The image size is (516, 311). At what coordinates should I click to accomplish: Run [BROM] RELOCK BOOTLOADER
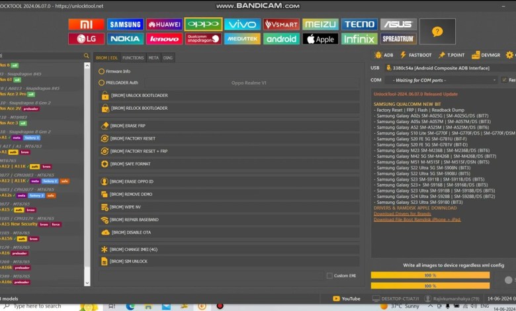(x=229, y=108)
